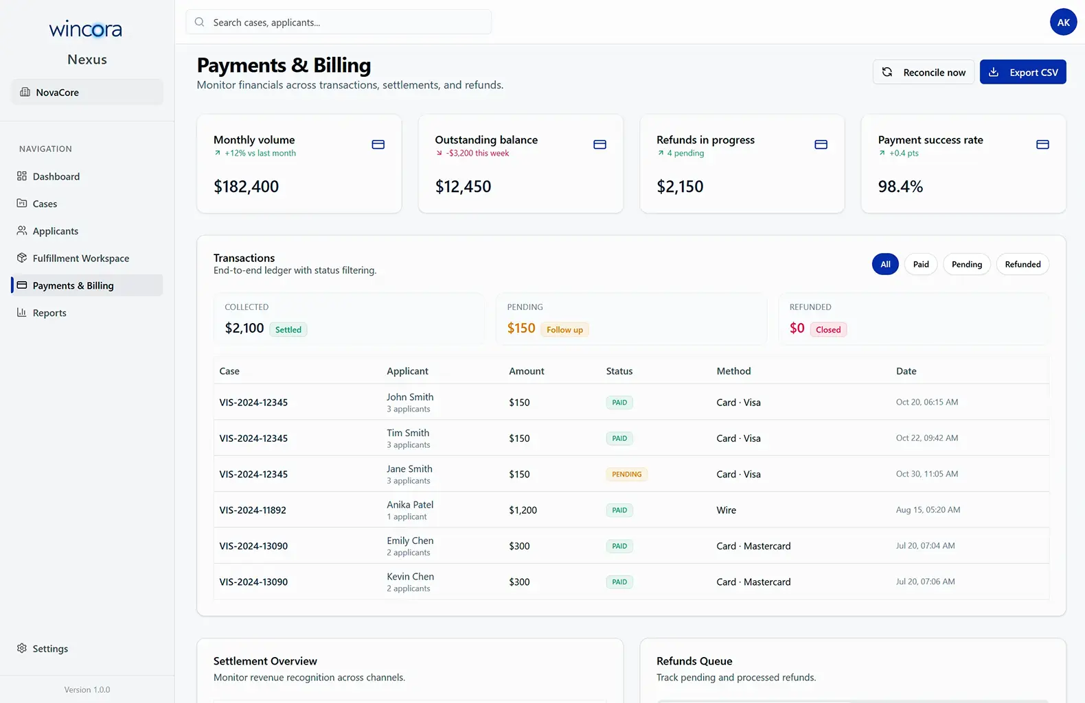The image size is (1085, 703).
Task: Click the Fulfillment Workspace box icon
Action: (x=22, y=259)
